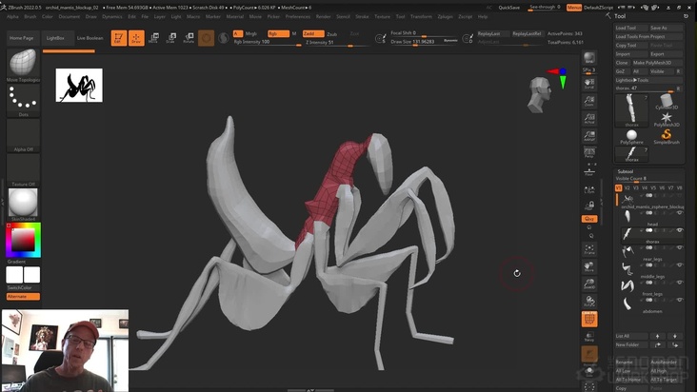This screenshot has height=392, width=697.
Task: Click the main color picker square
Action: point(21,239)
